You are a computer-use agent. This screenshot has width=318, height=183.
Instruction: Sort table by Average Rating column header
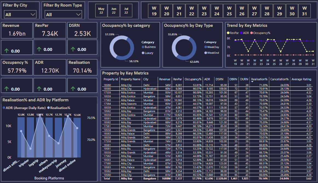301,79
